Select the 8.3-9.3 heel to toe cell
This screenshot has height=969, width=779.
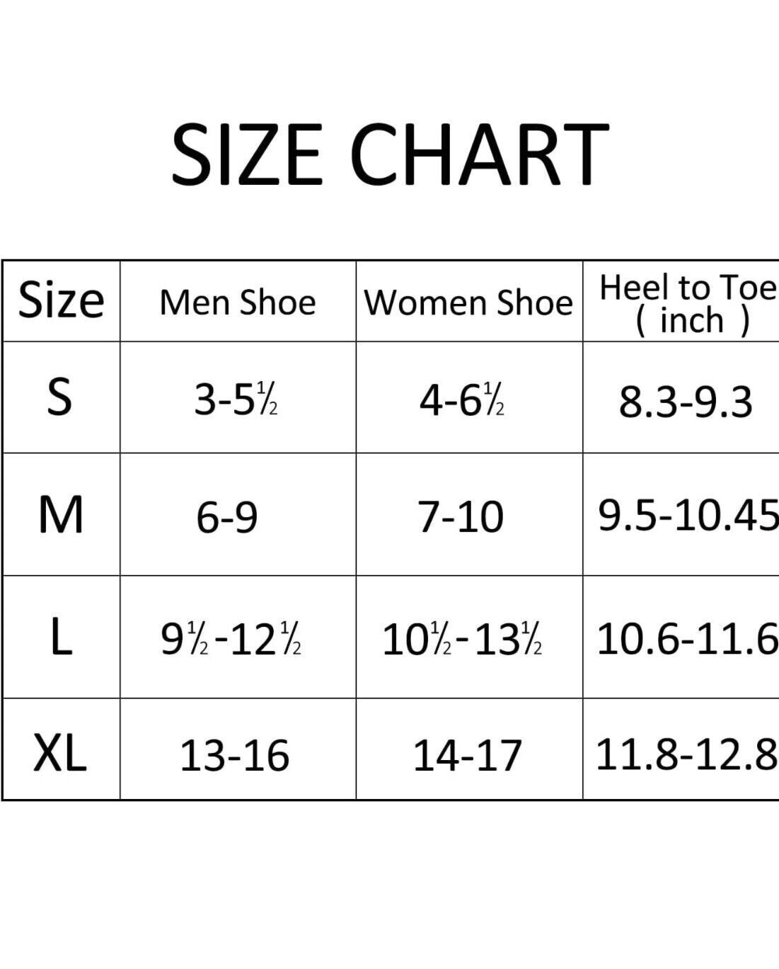(681, 397)
